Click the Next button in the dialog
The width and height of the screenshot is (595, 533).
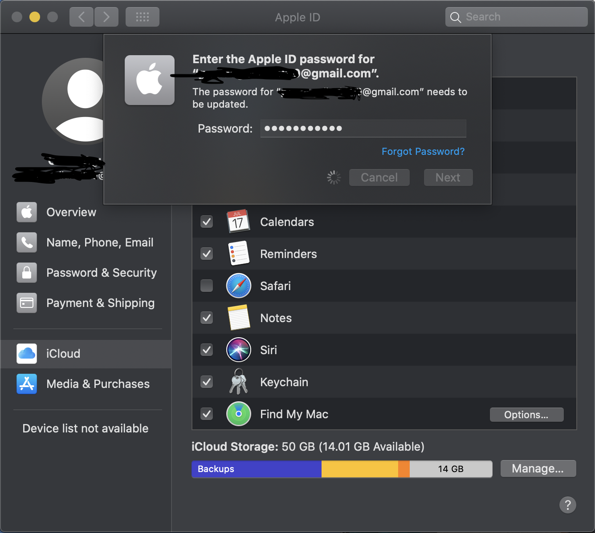point(448,178)
